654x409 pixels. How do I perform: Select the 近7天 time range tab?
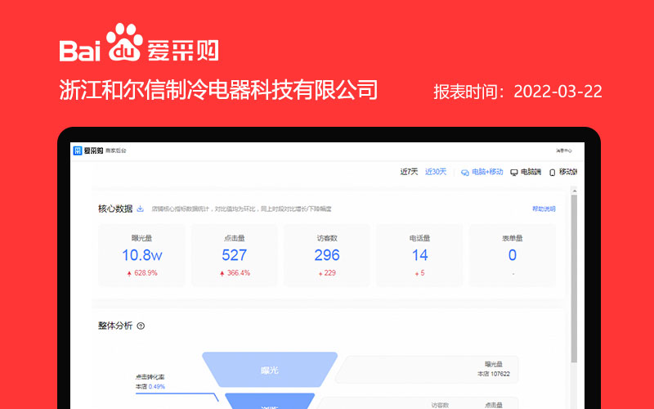pos(409,172)
